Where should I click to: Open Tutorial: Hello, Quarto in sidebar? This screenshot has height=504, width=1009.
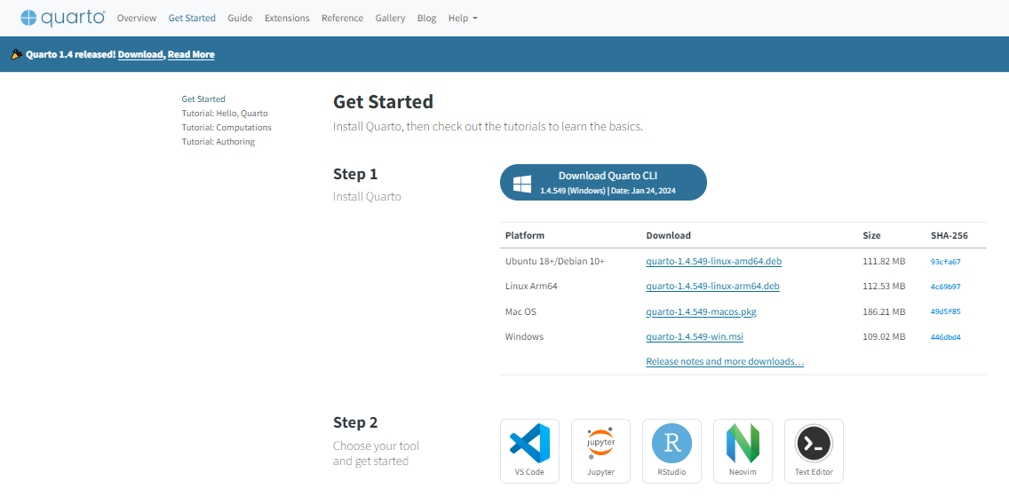(225, 114)
